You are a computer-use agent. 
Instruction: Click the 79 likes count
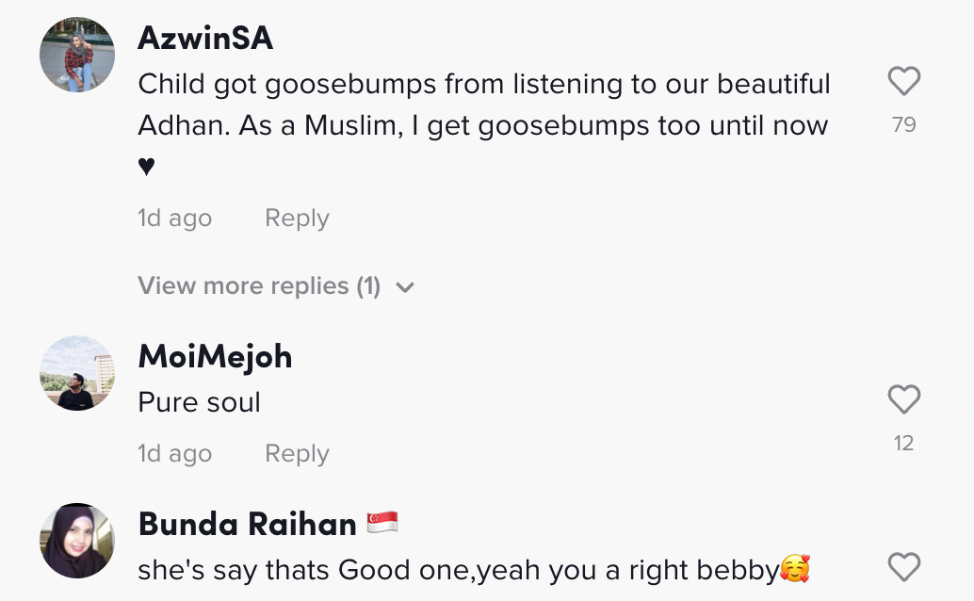point(903,124)
